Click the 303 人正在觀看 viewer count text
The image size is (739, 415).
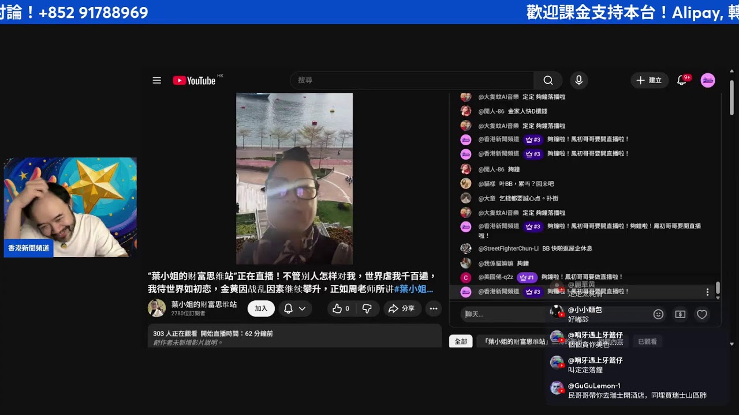[175, 334]
